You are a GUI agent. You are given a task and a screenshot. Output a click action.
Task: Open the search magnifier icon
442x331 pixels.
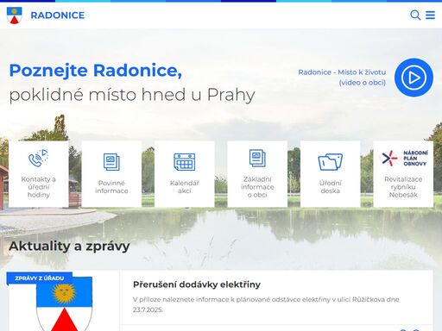415,15
